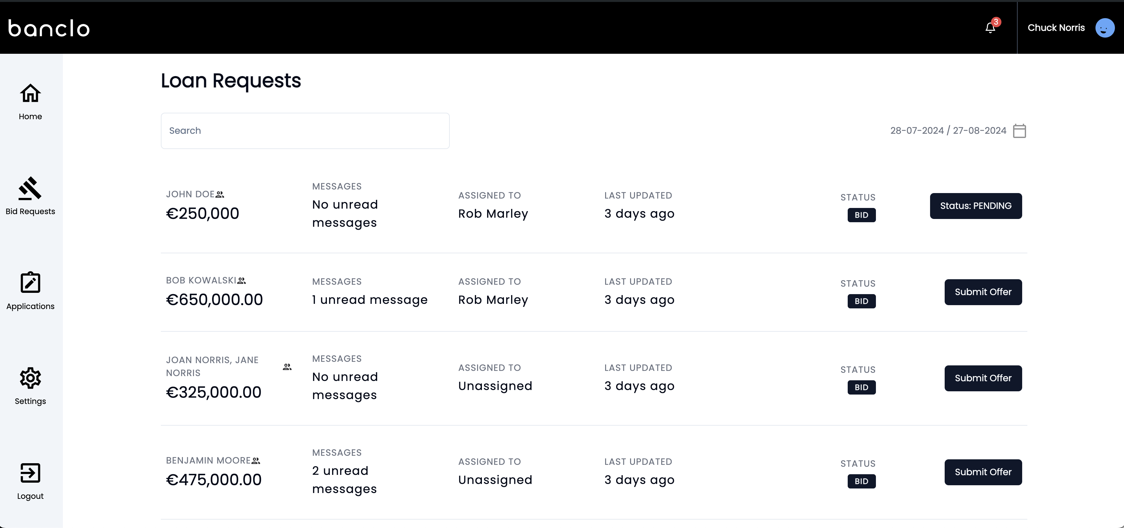Click the Home icon in the sidebar
Image resolution: width=1124 pixels, height=528 pixels.
click(x=30, y=93)
